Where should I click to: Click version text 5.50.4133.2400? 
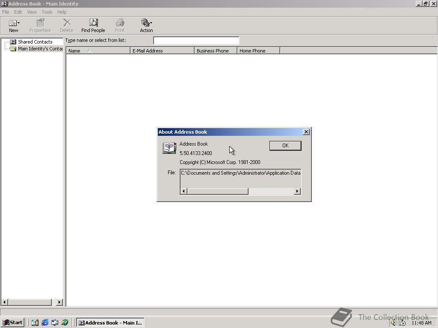[196, 153]
